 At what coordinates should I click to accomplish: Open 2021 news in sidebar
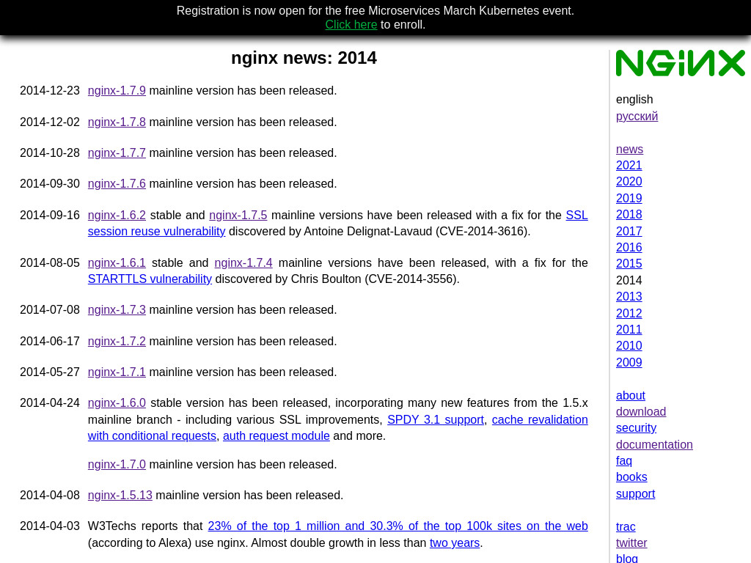click(629, 165)
